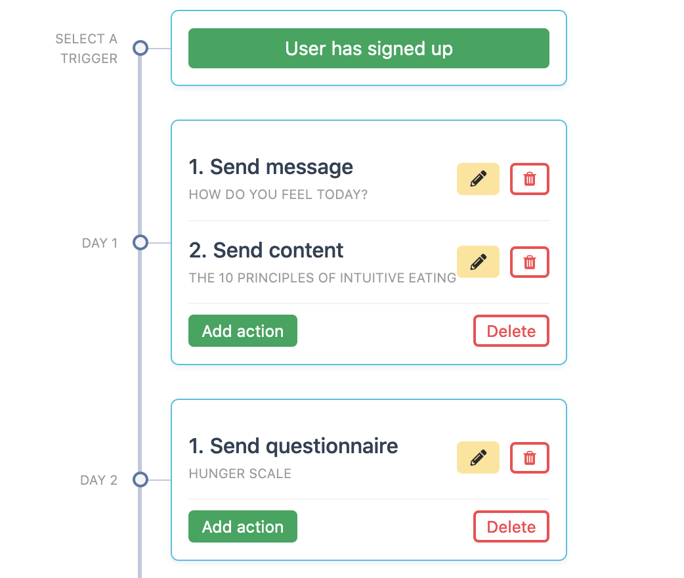
Task: Delete the Day 2 block
Action: [x=511, y=527]
